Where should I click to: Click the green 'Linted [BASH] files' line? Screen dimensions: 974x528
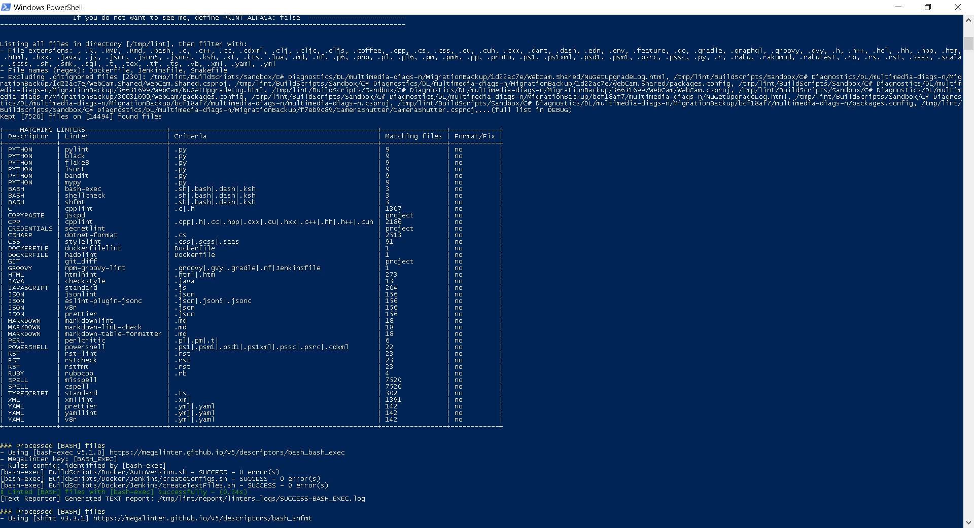tap(124, 492)
